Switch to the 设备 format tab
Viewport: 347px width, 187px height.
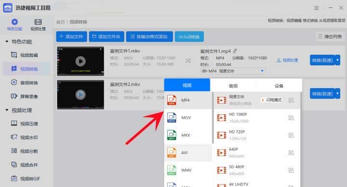pos(279,86)
